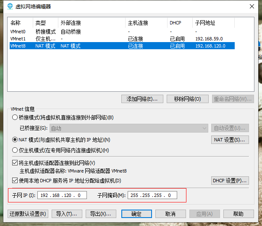Image resolution: width=262 pixels, height=226 pixels.
Task: Click the 外部连接 column header
Action: click(x=92, y=23)
